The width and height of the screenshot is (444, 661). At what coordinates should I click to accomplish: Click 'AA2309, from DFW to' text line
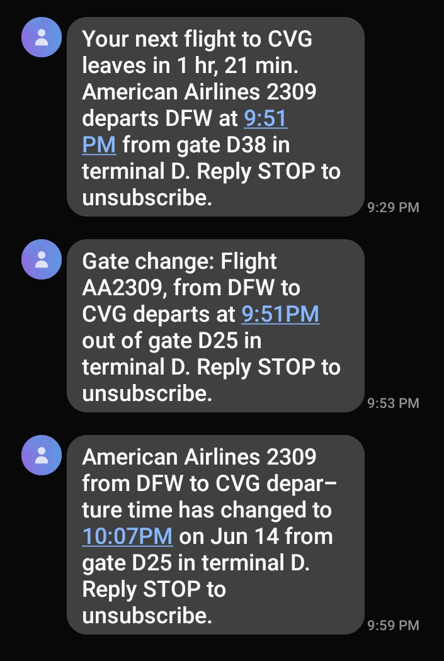[x=191, y=288]
